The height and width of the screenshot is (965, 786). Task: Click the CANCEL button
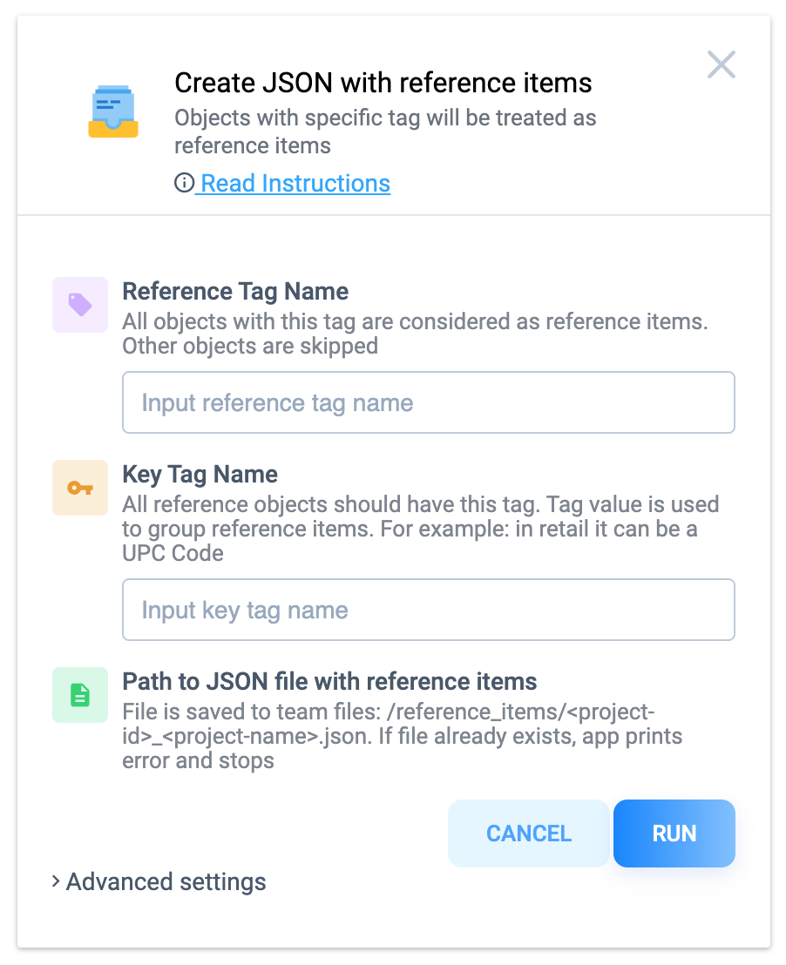point(529,833)
